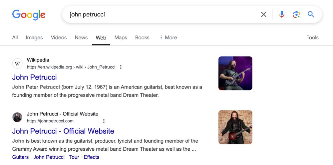333x165 pixels.
Task: Switch to the Images tab
Action: pos(34,38)
